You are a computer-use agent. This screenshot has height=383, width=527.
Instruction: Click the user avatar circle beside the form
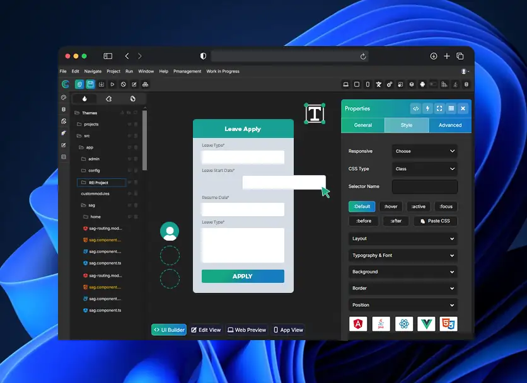pyautogui.click(x=170, y=231)
